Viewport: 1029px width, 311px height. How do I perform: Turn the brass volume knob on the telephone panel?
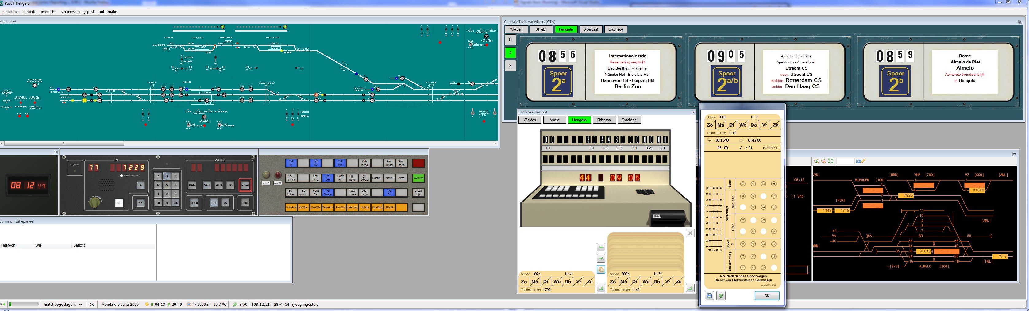click(94, 202)
